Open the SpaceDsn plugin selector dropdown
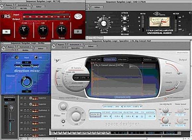The image size is (192, 140). click(x=75, y=48)
